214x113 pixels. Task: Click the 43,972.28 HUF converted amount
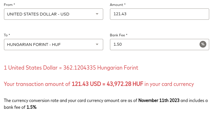(125, 84)
